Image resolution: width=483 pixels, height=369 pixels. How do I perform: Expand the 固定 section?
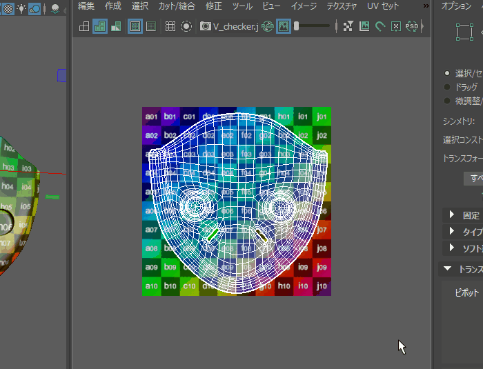tap(452, 215)
